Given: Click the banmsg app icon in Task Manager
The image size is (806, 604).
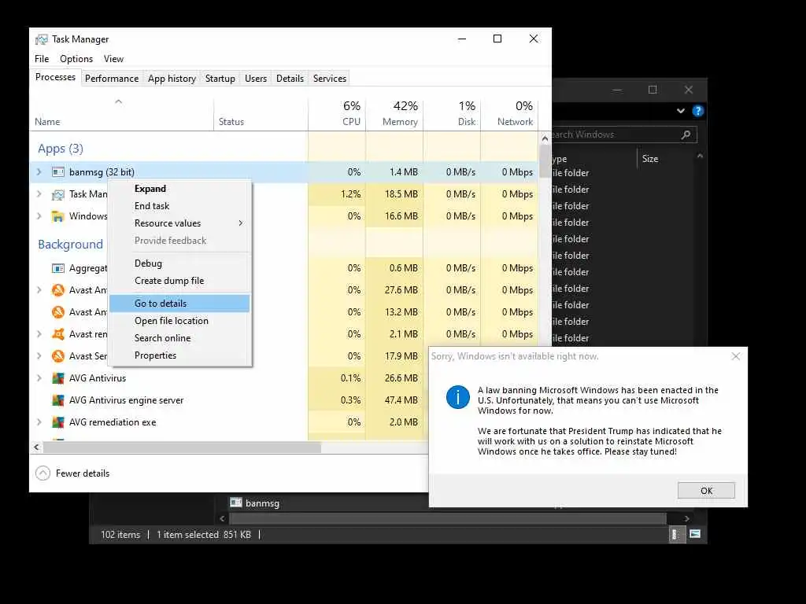Looking at the screenshot, I should [58, 172].
